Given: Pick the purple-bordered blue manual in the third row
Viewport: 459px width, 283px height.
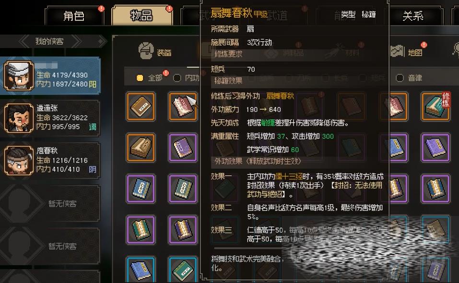Looking at the screenshot, I should [141, 189].
